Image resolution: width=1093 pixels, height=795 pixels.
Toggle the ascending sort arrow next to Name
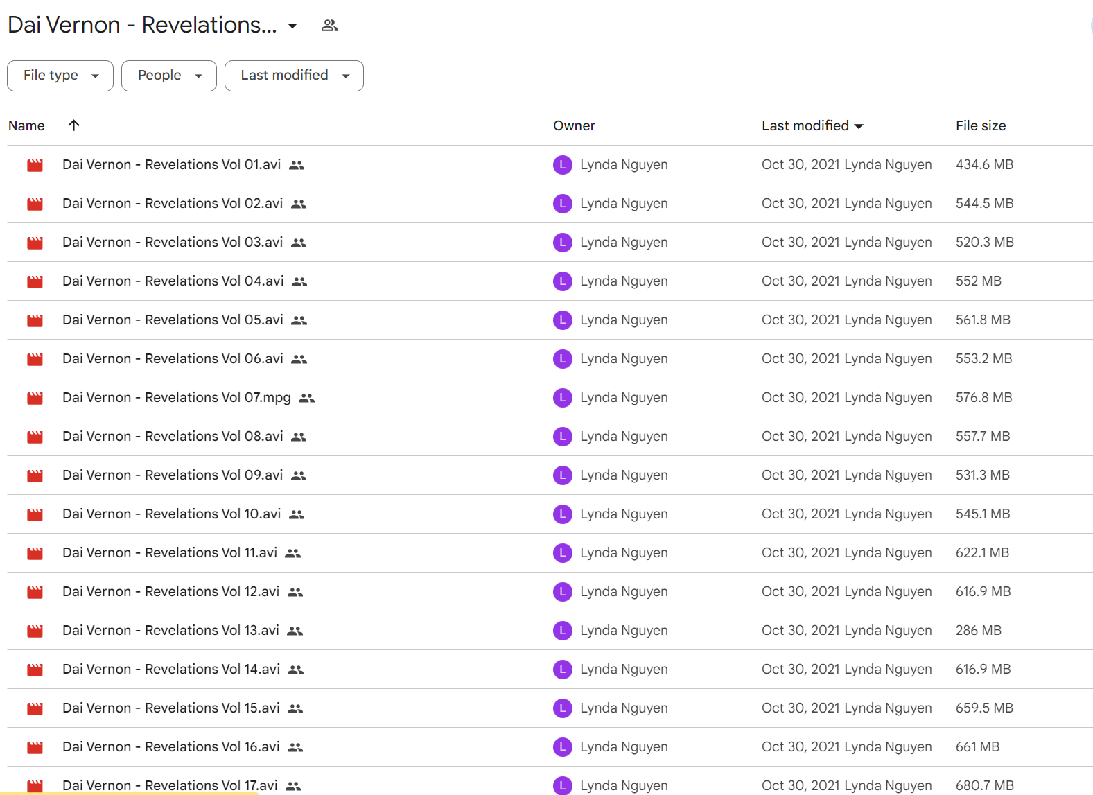pyautogui.click(x=73, y=125)
